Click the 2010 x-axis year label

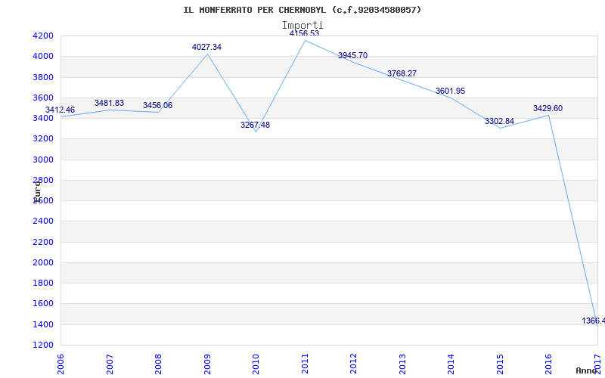(x=256, y=364)
